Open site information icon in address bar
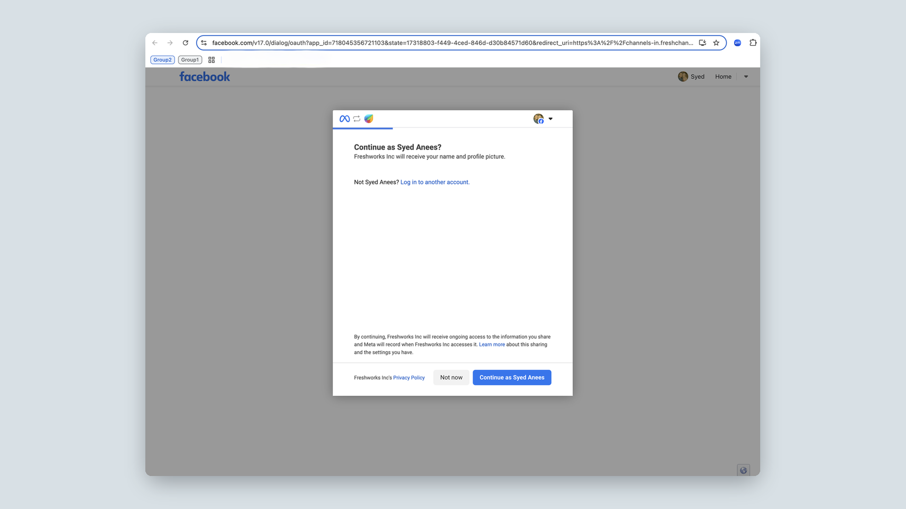906x509 pixels. (204, 43)
